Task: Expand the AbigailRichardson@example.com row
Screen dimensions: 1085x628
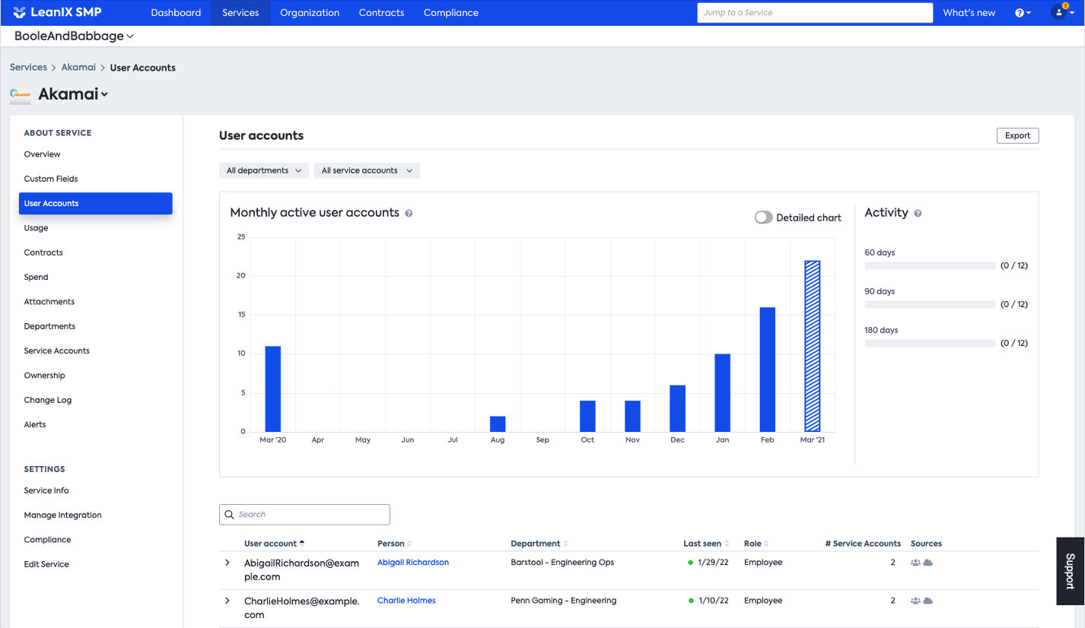Action: click(x=227, y=563)
